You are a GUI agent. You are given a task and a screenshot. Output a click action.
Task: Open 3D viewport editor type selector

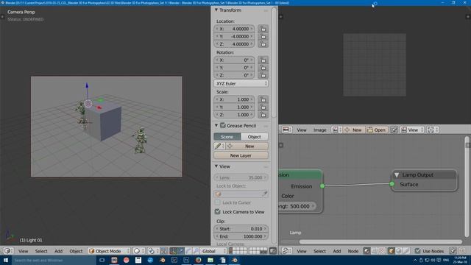coord(8,251)
